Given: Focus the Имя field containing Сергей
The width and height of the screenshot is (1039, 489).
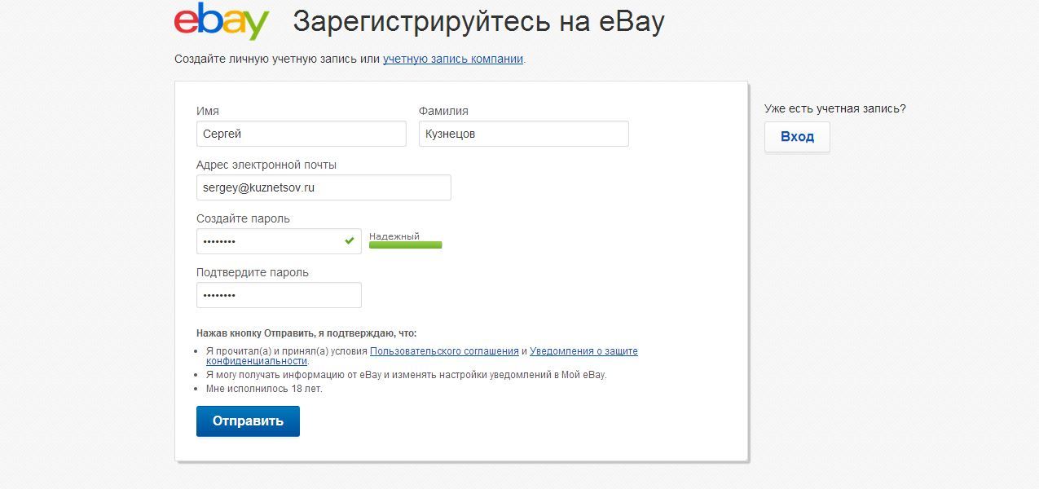Looking at the screenshot, I should tap(301, 134).
